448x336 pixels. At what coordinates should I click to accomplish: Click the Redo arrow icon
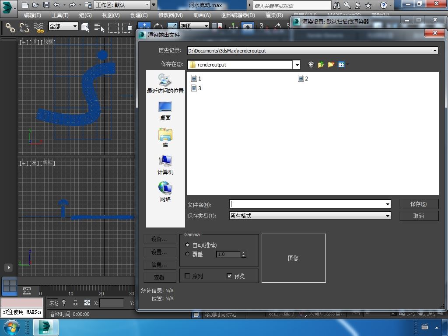click(72, 5)
